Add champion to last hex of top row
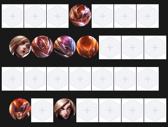The image size is (168, 127). [148, 16]
